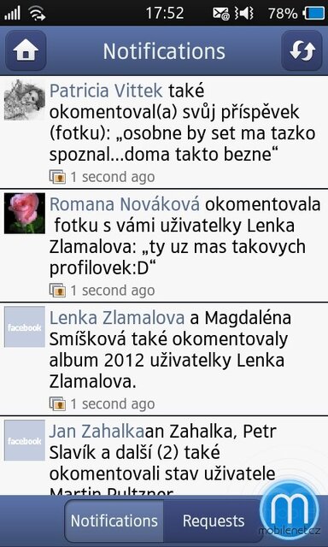Screen dimensions: 328x547
Task: Tap Jan Zahalka's Facebook placeholder avatar
Action: pos(25,440)
